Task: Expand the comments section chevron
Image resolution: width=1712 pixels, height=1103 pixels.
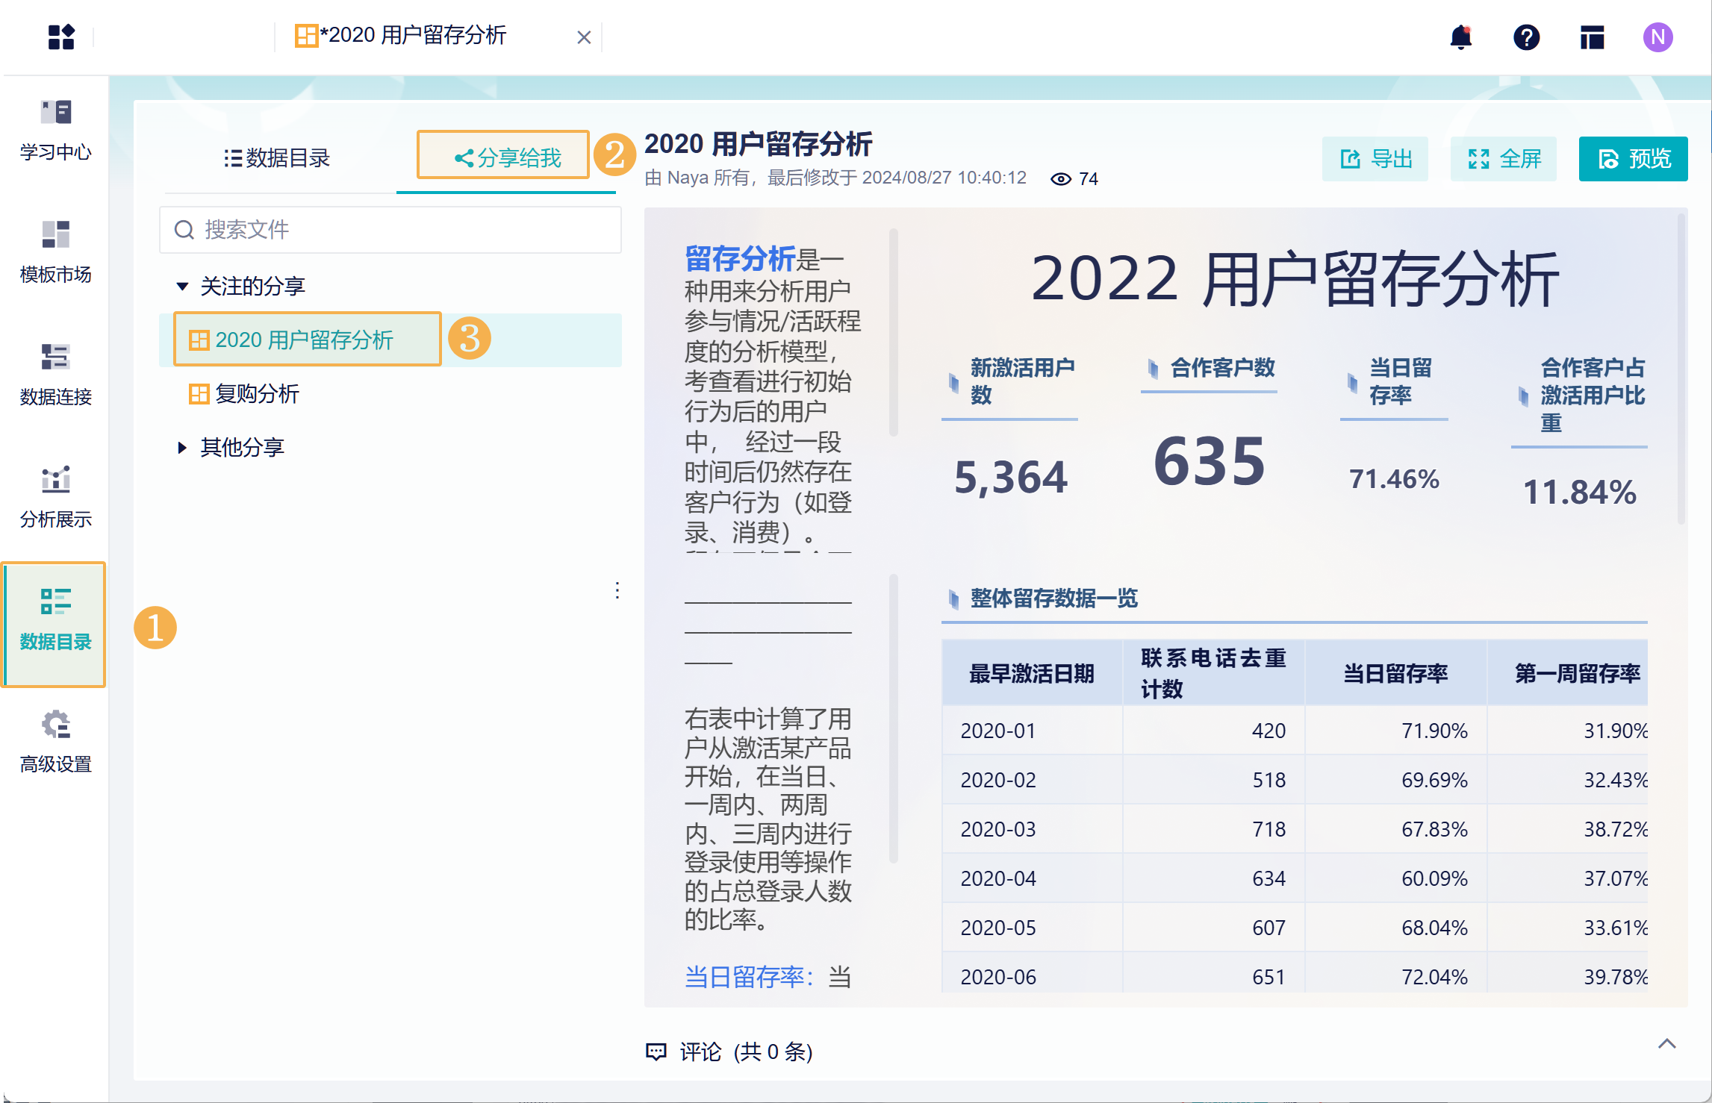Action: [x=1666, y=1044]
